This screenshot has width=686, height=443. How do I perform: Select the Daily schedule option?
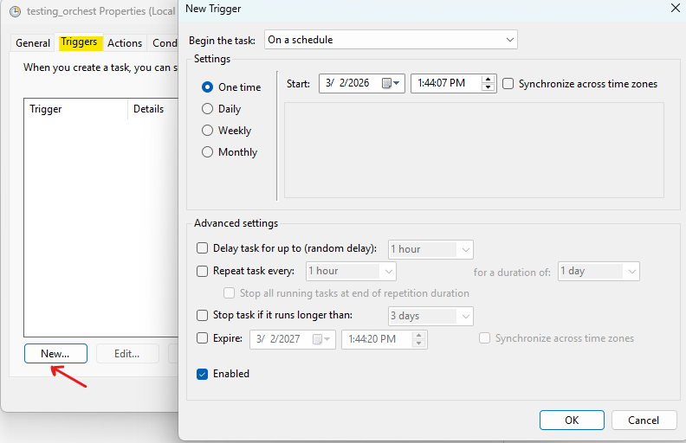(207, 109)
